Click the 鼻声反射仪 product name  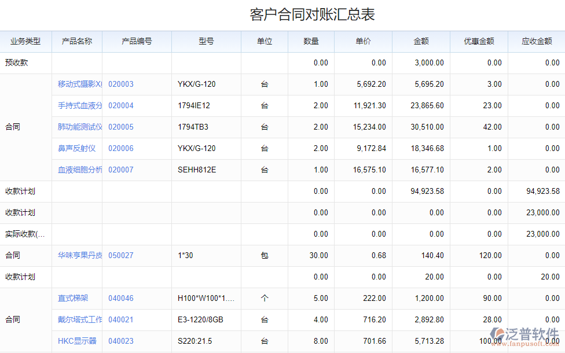(x=76, y=149)
